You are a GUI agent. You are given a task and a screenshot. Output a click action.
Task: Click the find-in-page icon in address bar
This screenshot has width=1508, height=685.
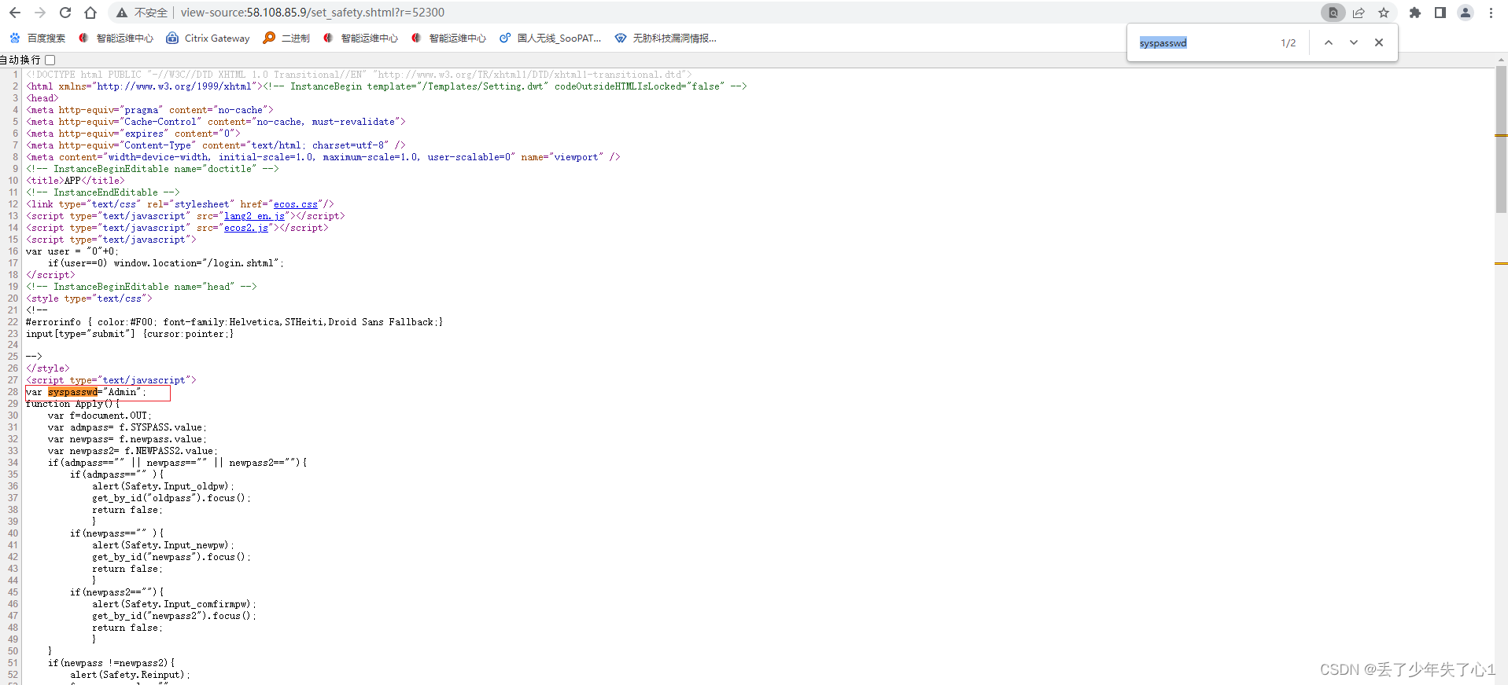click(x=1333, y=13)
